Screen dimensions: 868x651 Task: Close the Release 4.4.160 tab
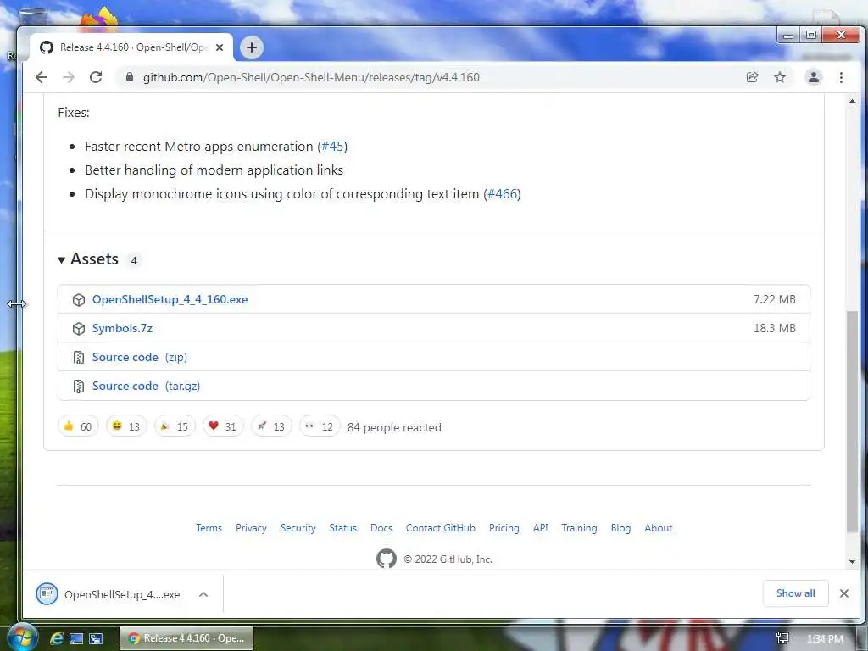tap(220, 47)
